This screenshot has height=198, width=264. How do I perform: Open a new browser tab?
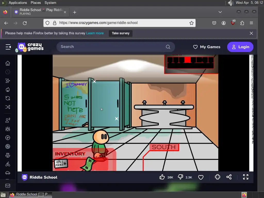(75, 12)
